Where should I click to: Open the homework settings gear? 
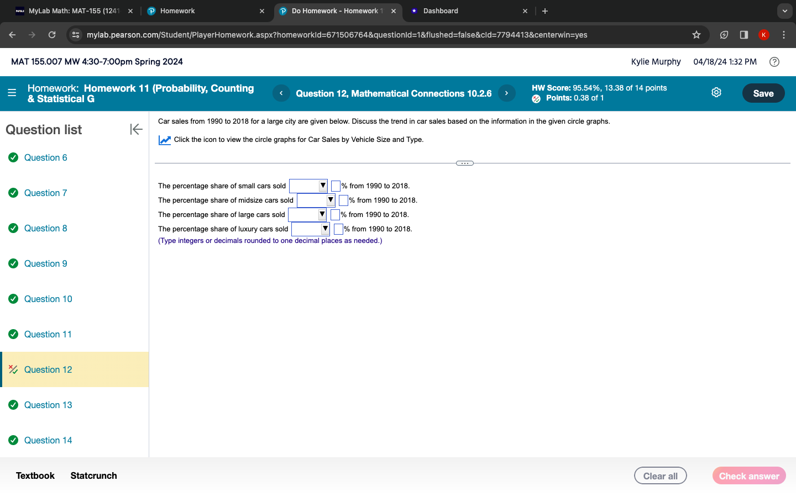(x=716, y=92)
